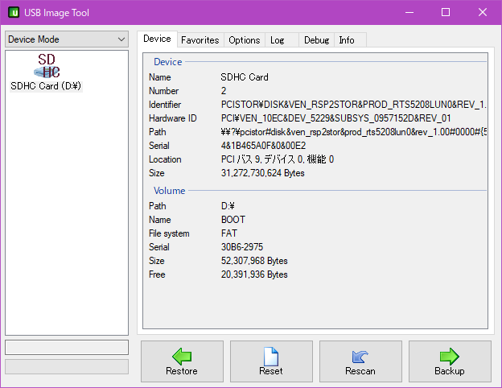Click the File system field label
502x388 pixels.
(169, 233)
